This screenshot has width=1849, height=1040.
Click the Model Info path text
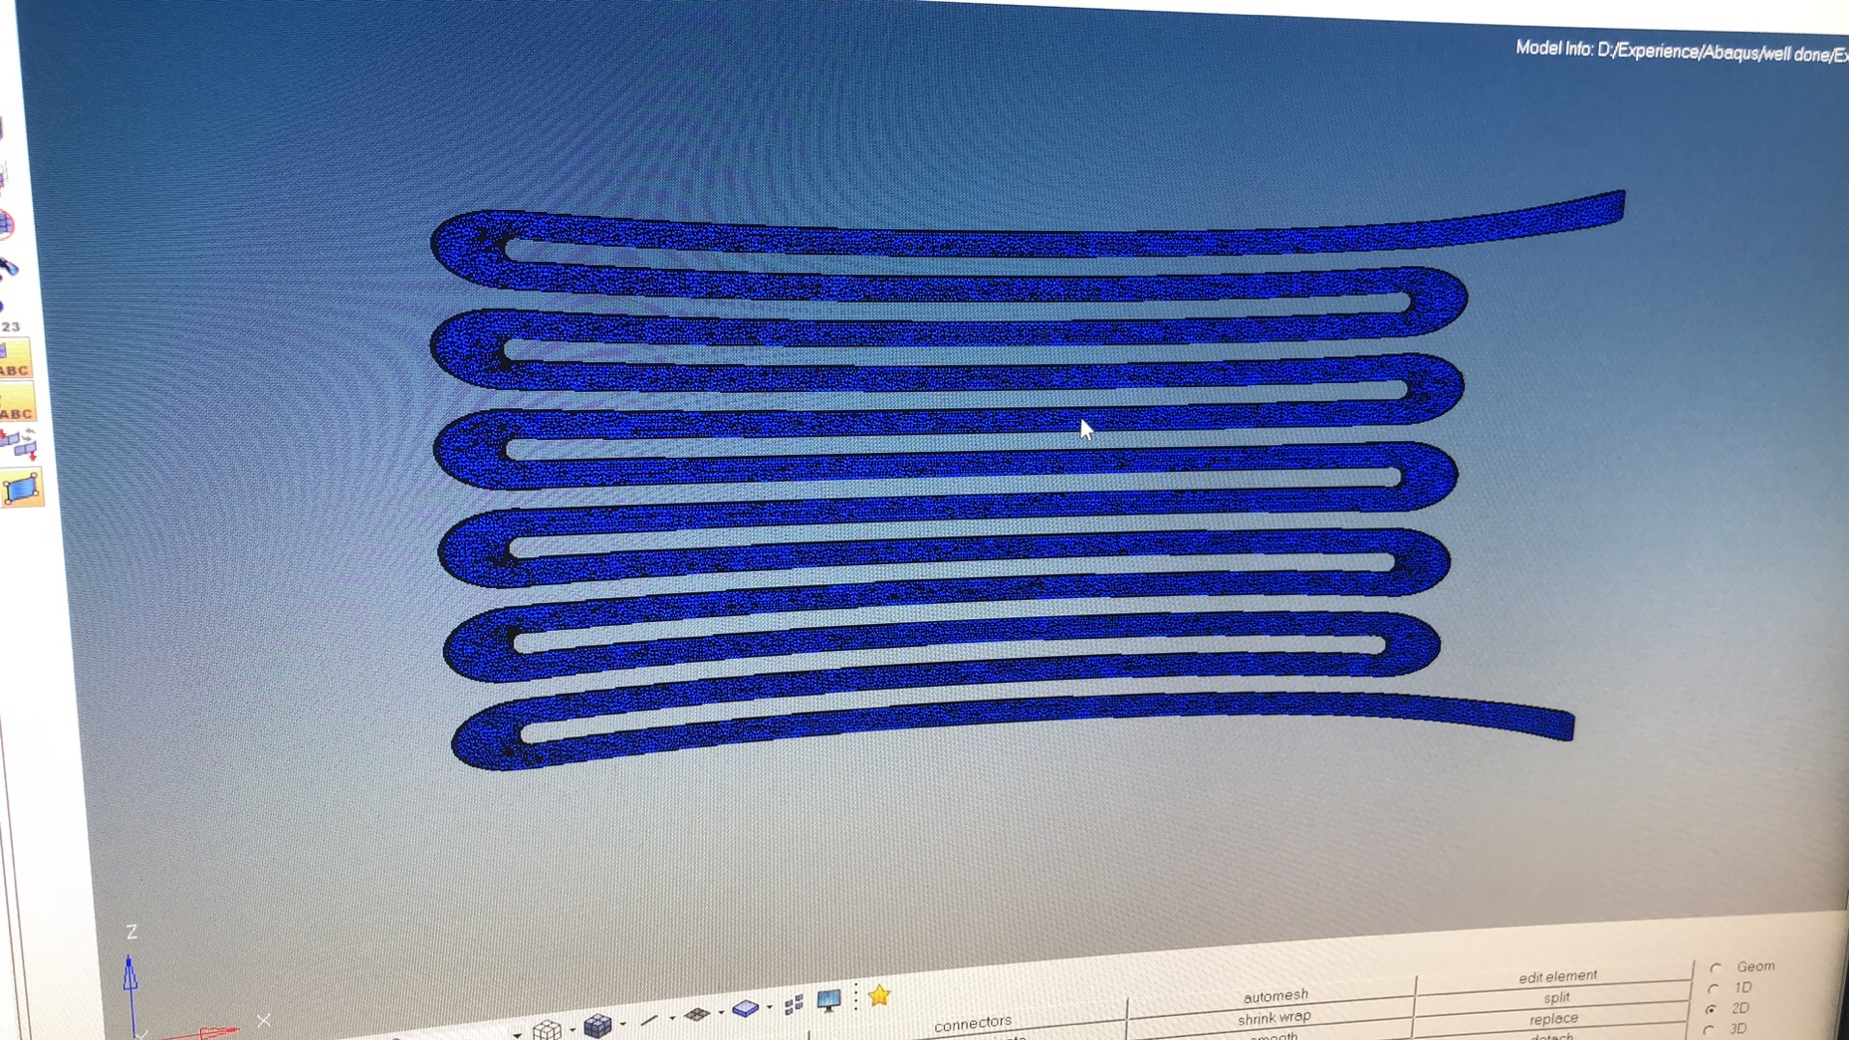click(x=1682, y=51)
